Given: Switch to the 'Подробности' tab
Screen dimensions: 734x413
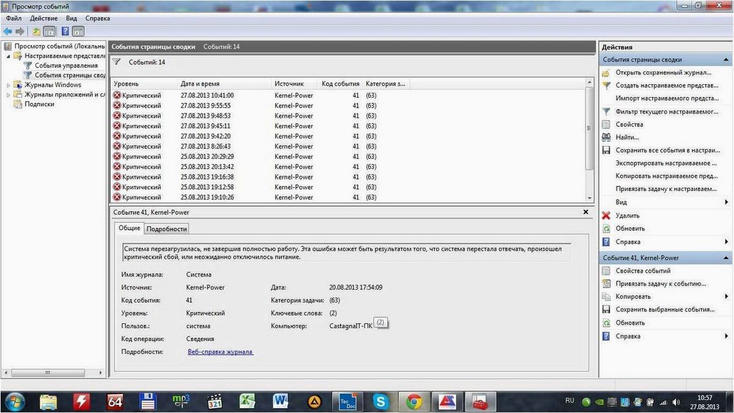Looking at the screenshot, I should coord(166,228).
